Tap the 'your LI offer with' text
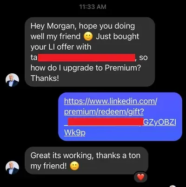This screenshot has height=187, width=186. point(61,47)
